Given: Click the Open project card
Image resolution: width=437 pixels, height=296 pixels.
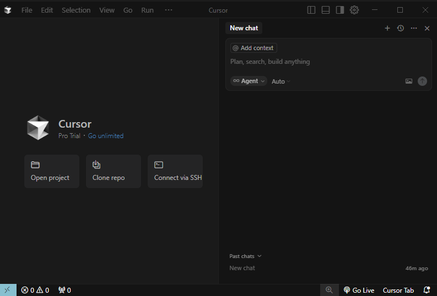Looking at the screenshot, I should [x=52, y=171].
